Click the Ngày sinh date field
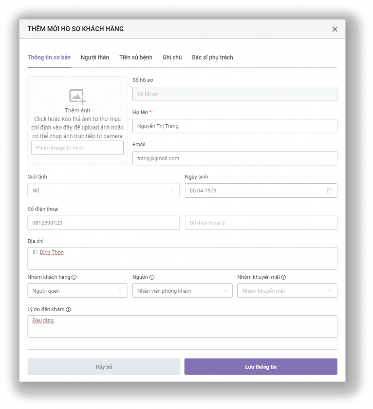The height and width of the screenshot is (409, 373). pos(261,191)
